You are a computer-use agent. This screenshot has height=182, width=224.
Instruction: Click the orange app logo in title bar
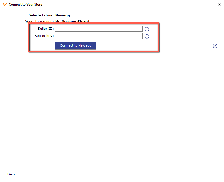tap(5, 4)
